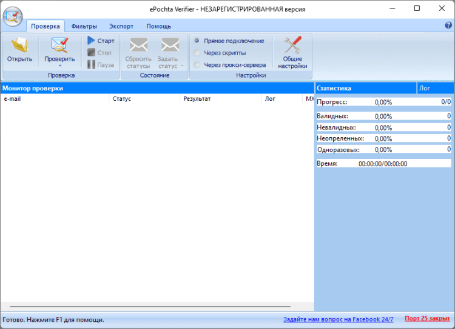Click the Порт 25 закрыт link
Image resolution: width=455 pixels, height=329 pixels.
(427, 318)
